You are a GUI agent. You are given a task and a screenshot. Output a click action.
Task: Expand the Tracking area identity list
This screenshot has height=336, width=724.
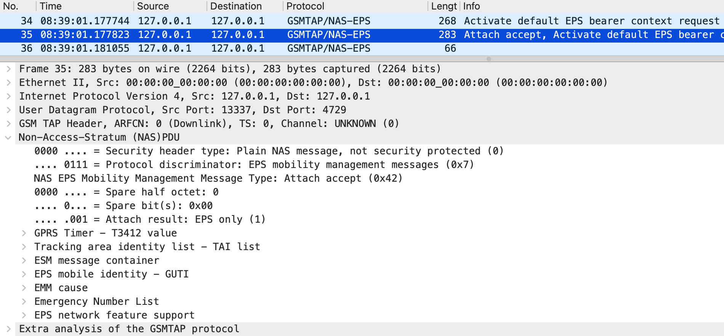[24, 247]
